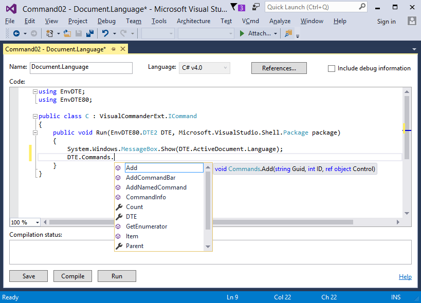Viewport: 421px width, 303px height.
Task: Open the Architecture menu
Action: point(193,21)
